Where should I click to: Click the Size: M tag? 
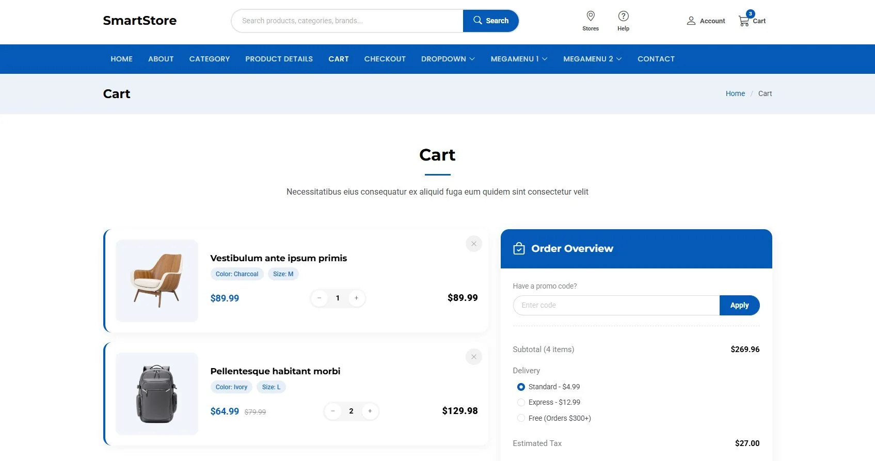coord(283,274)
